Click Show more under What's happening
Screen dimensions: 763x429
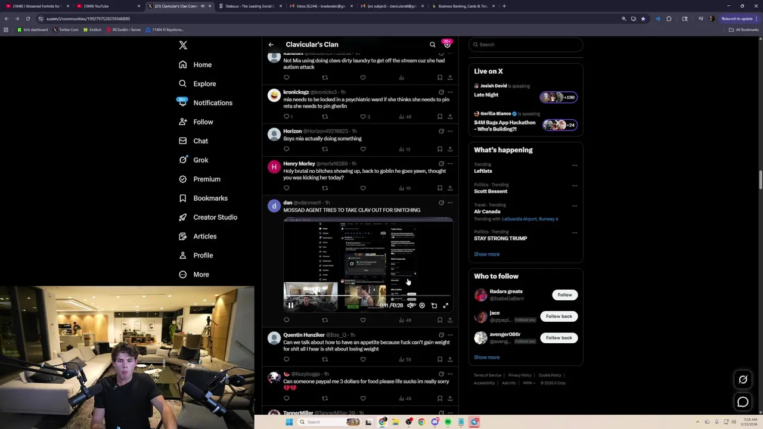[x=486, y=254]
